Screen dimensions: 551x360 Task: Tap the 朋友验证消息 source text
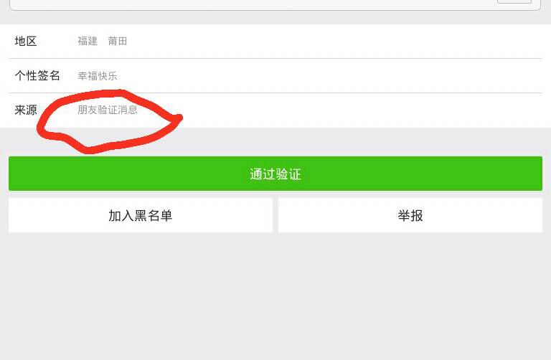point(107,110)
